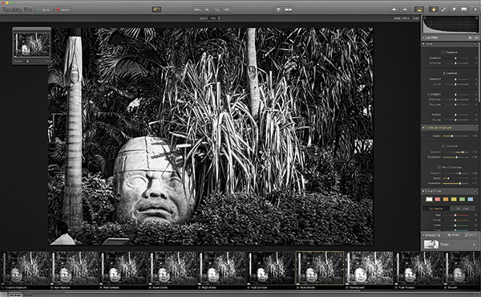
Task: Select the white color filter swatch
Action: (x=429, y=199)
